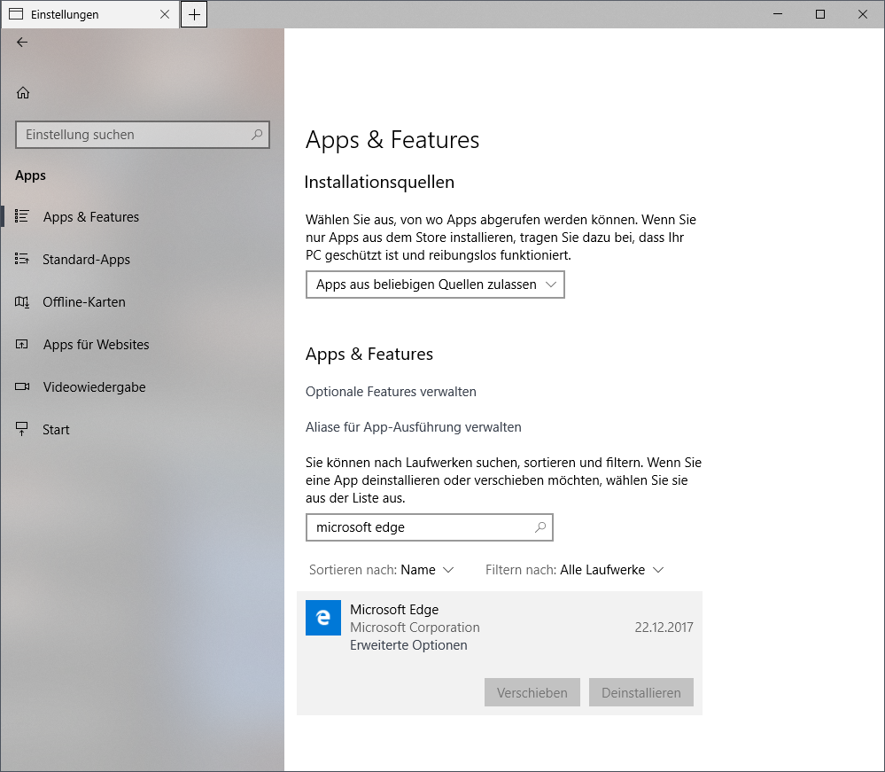Add a new tab with plus button
Image resolution: width=885 pixels, height=772 pixels.
[x=194, y=15]
